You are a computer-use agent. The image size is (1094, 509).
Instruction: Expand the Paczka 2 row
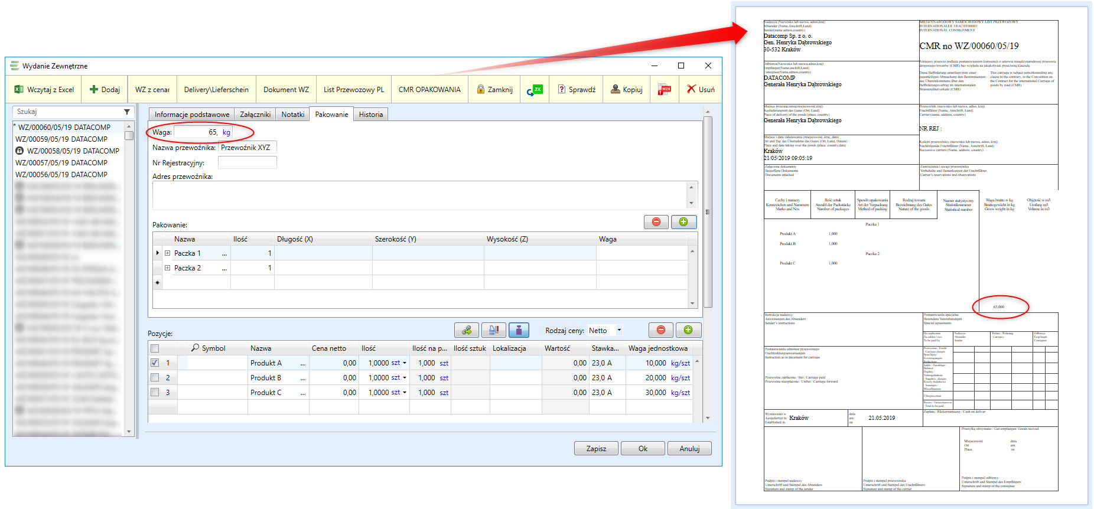click(168, 268)
